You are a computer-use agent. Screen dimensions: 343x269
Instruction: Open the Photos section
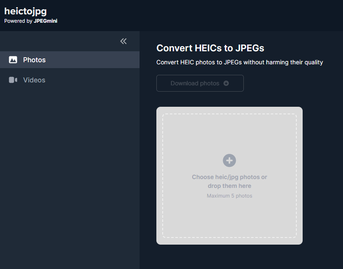[x=70, y=60]
